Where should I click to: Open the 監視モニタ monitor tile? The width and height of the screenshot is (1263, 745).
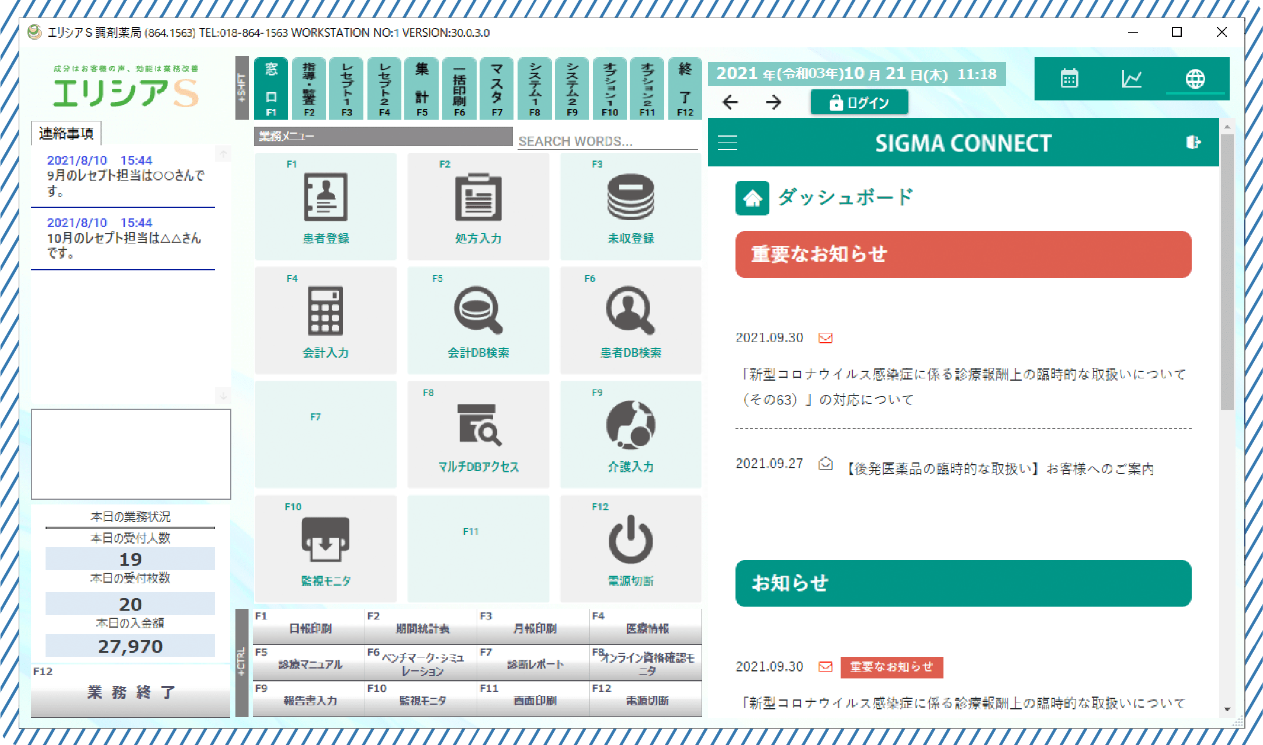click(x=325, y=549)
